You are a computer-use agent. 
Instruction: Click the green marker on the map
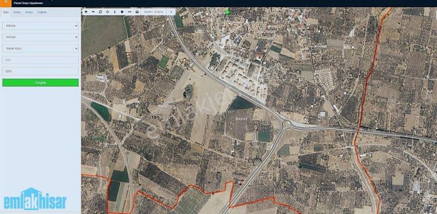pos(227,12)
